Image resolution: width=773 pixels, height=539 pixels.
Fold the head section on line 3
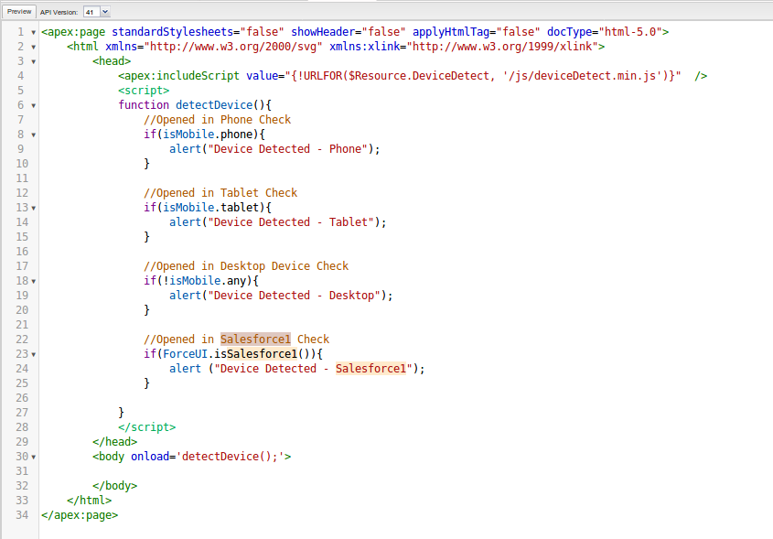(x=34, y=61)
